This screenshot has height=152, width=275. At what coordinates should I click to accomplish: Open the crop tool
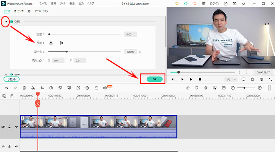42,88
